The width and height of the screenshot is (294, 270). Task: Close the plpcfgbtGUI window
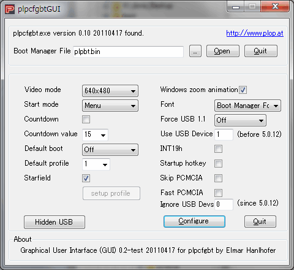pyautogui.click(x=275, y=7)
